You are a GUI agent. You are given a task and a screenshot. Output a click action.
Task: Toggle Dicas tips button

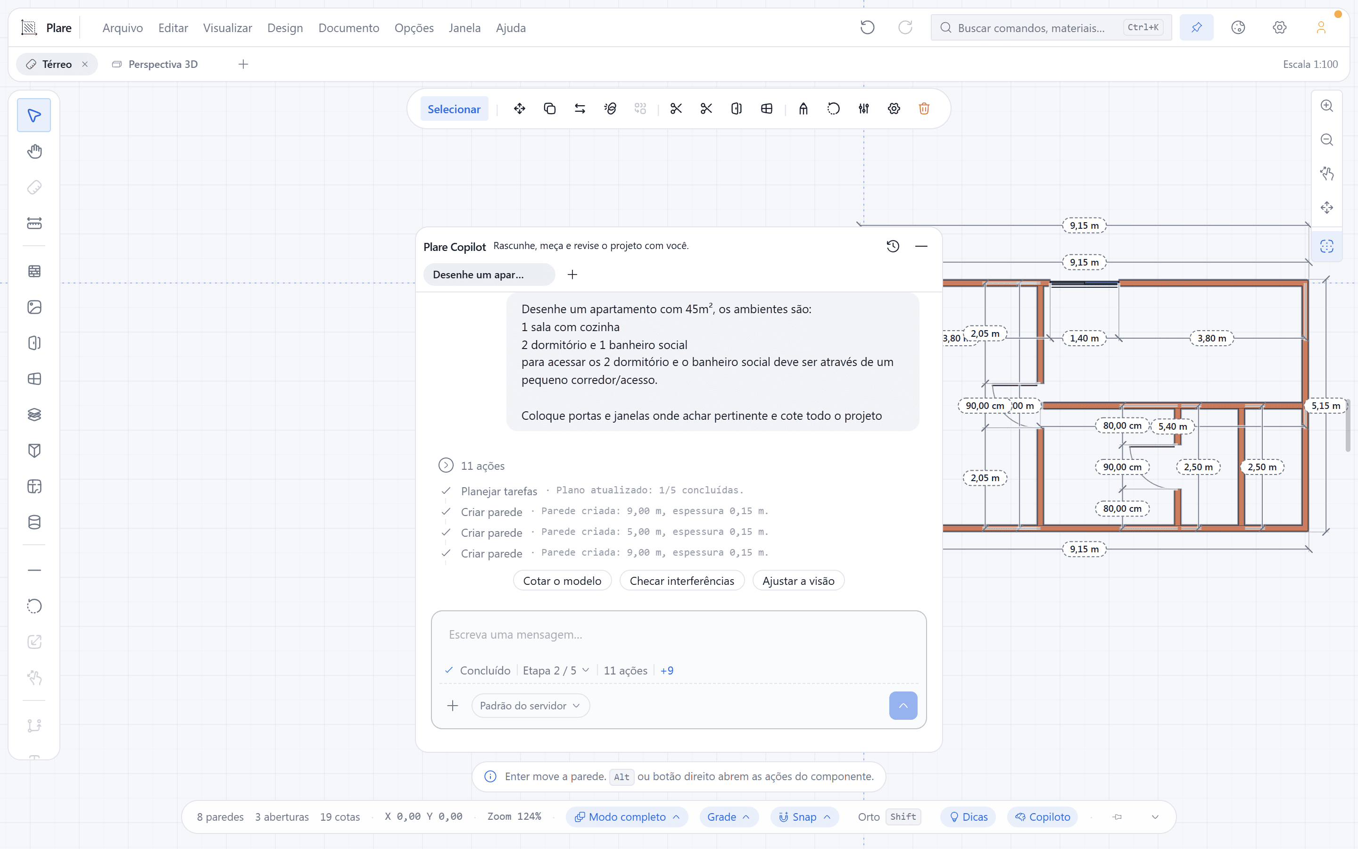click(968, 817)
